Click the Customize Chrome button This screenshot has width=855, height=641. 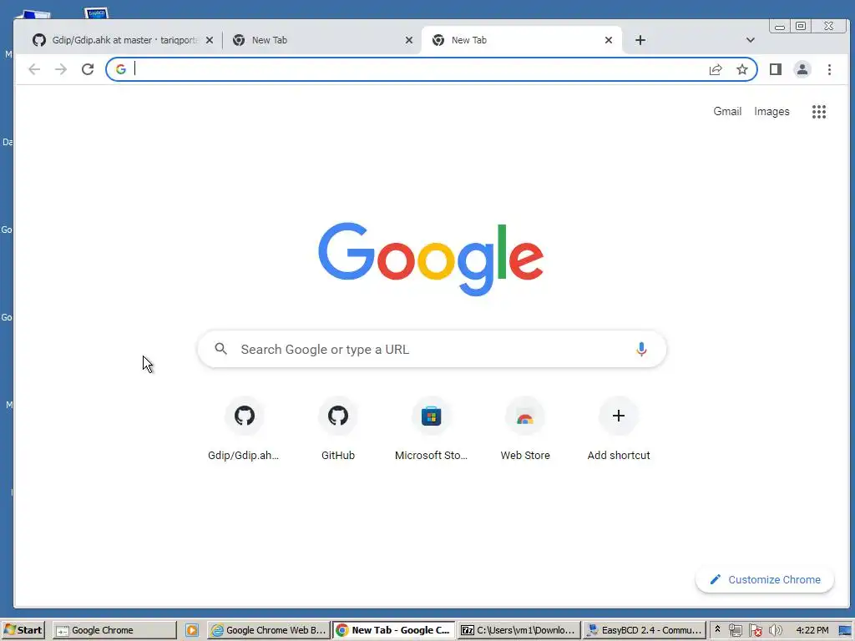(x=765, y=579)
